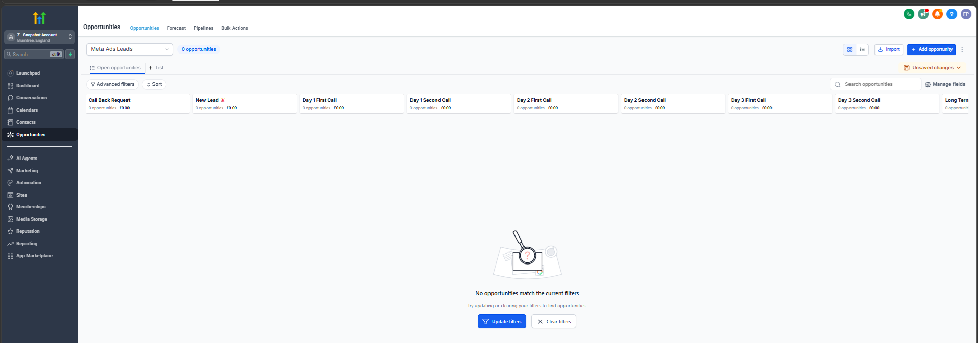Click the app logo at top left

pyautogui.click(x=39, y=18)
